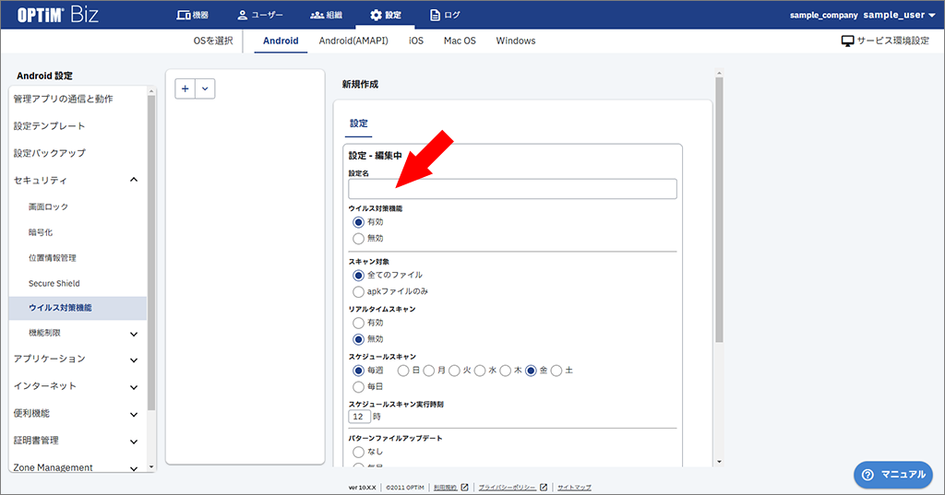Open the ユーザー users menu
The image size is (945, 495).
(x=259, y=15)
